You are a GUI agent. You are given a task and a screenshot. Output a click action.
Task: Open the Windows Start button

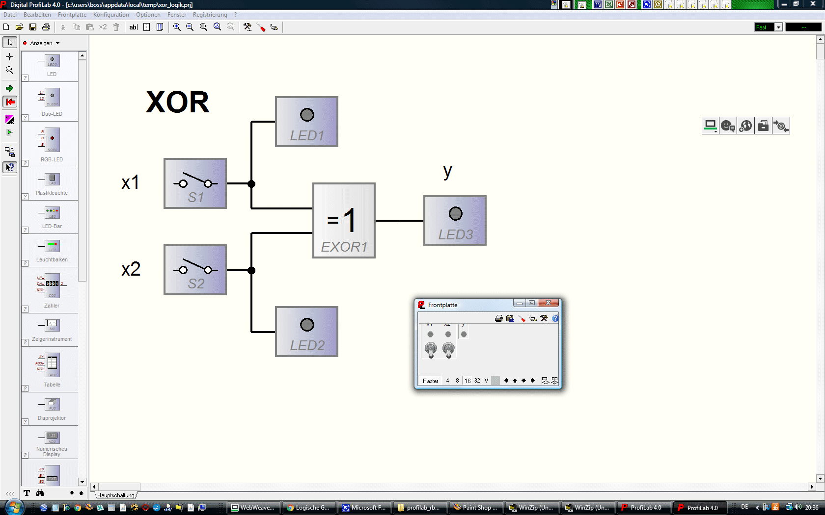13,507
